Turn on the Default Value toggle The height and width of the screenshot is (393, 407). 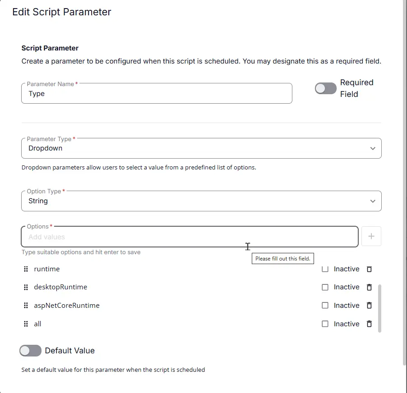tap(30, 351)
